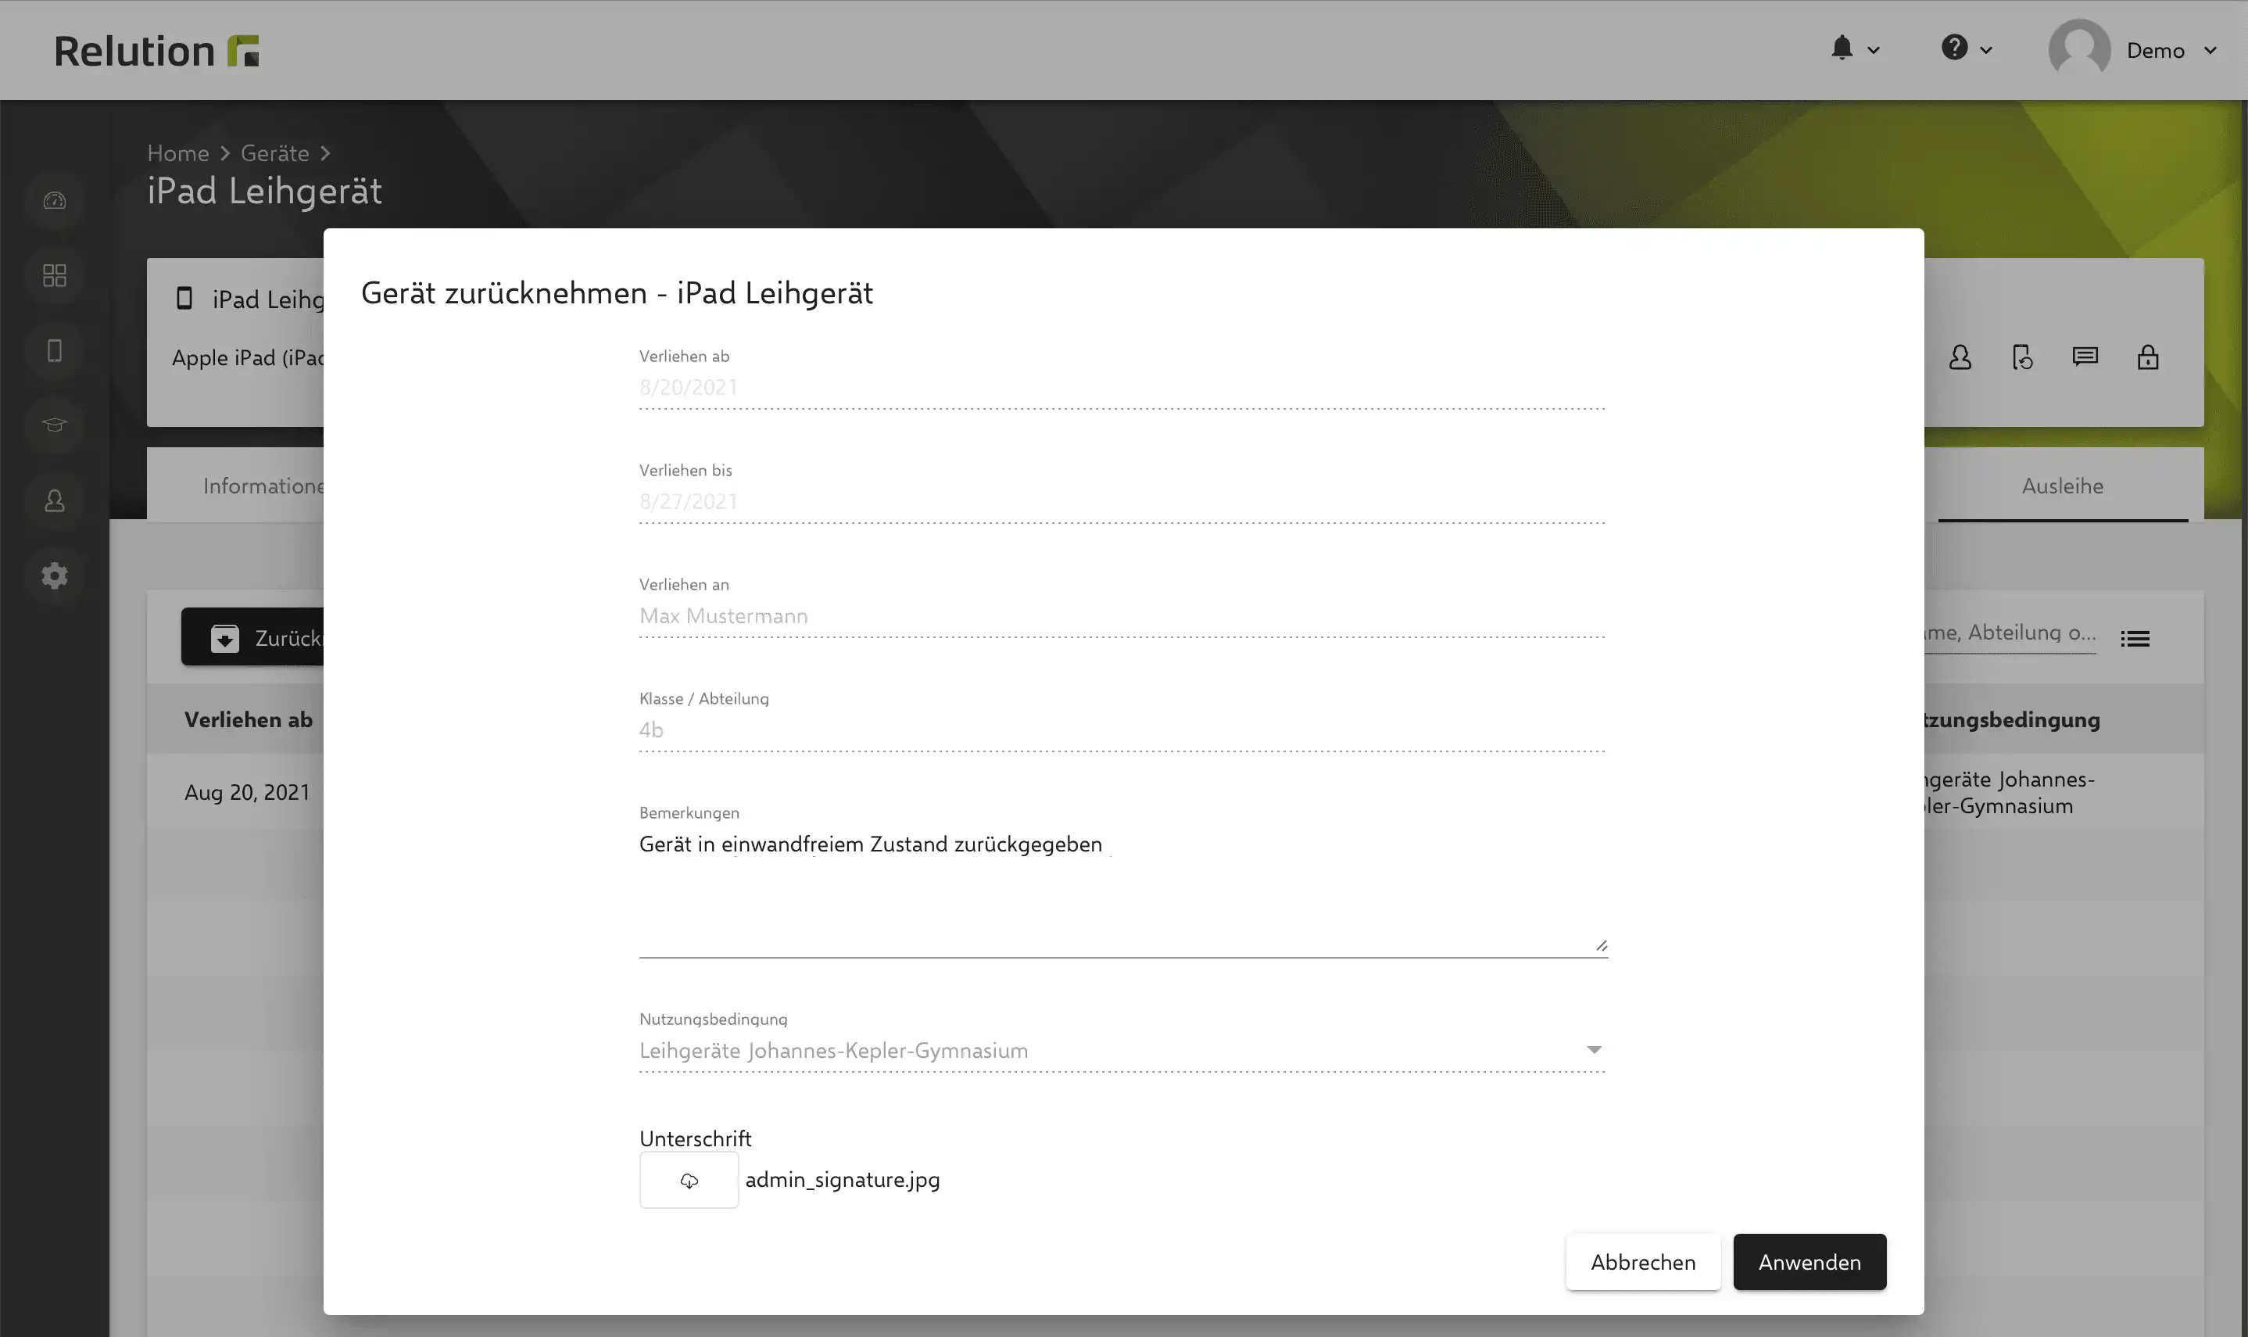Open the help question mark menu

(1953, 47)
